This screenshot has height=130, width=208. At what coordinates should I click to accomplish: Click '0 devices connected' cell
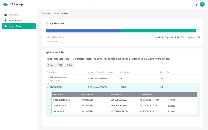98,79
